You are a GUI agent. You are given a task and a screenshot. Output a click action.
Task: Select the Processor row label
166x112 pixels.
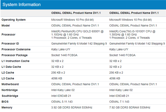[9, 34]
